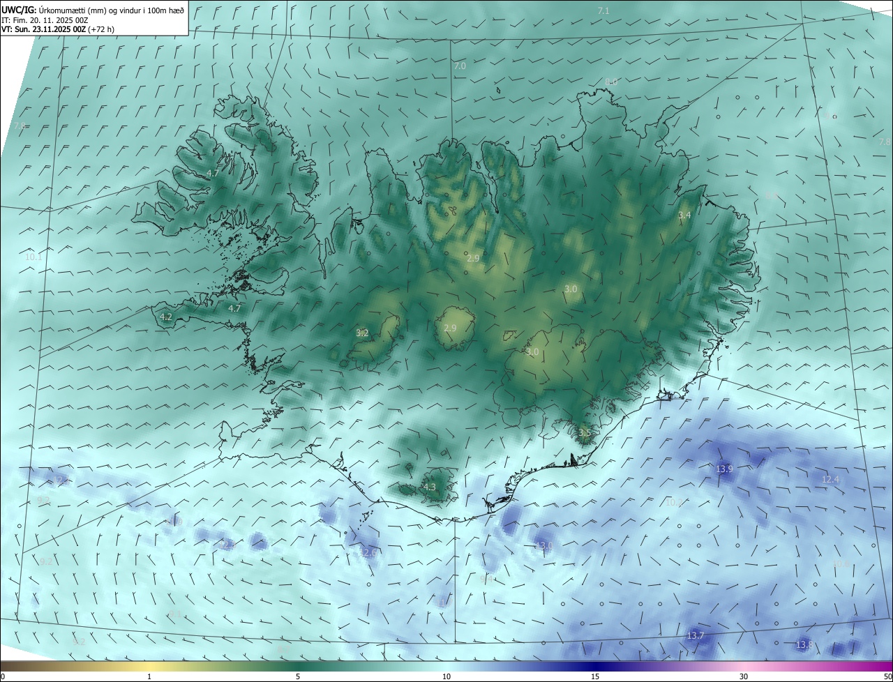The image size is (893, 682).
Task: Click the 1 tick on colour scale
Action: pos(149,676)
